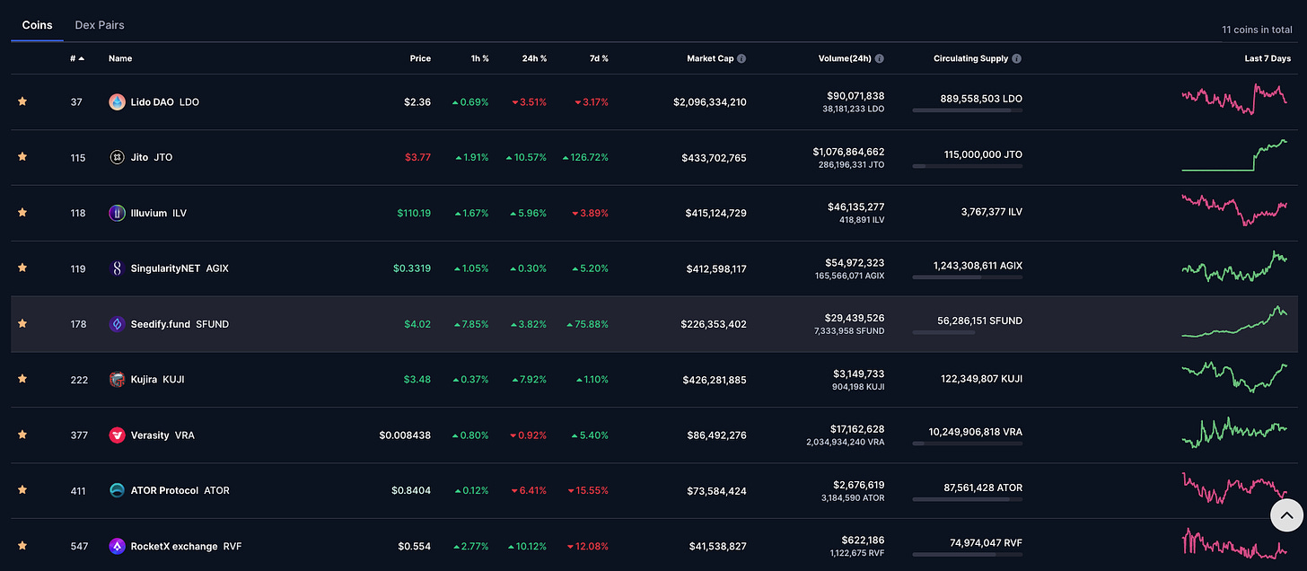Click the Jito coin logo

coord(117,157)
